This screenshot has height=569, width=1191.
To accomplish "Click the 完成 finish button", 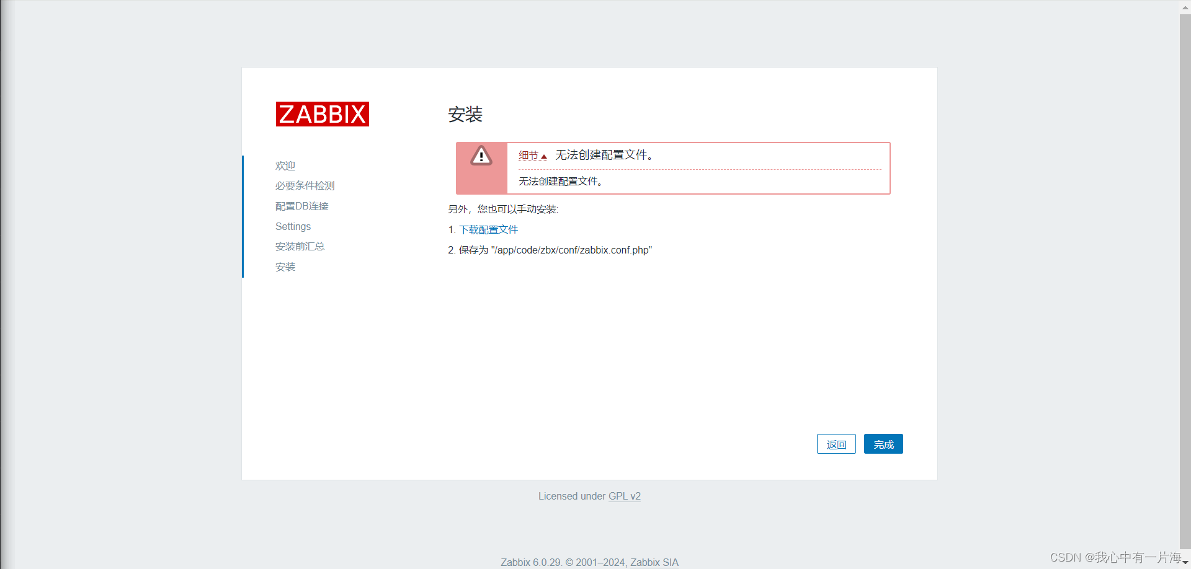I will (x=883, y=444).
